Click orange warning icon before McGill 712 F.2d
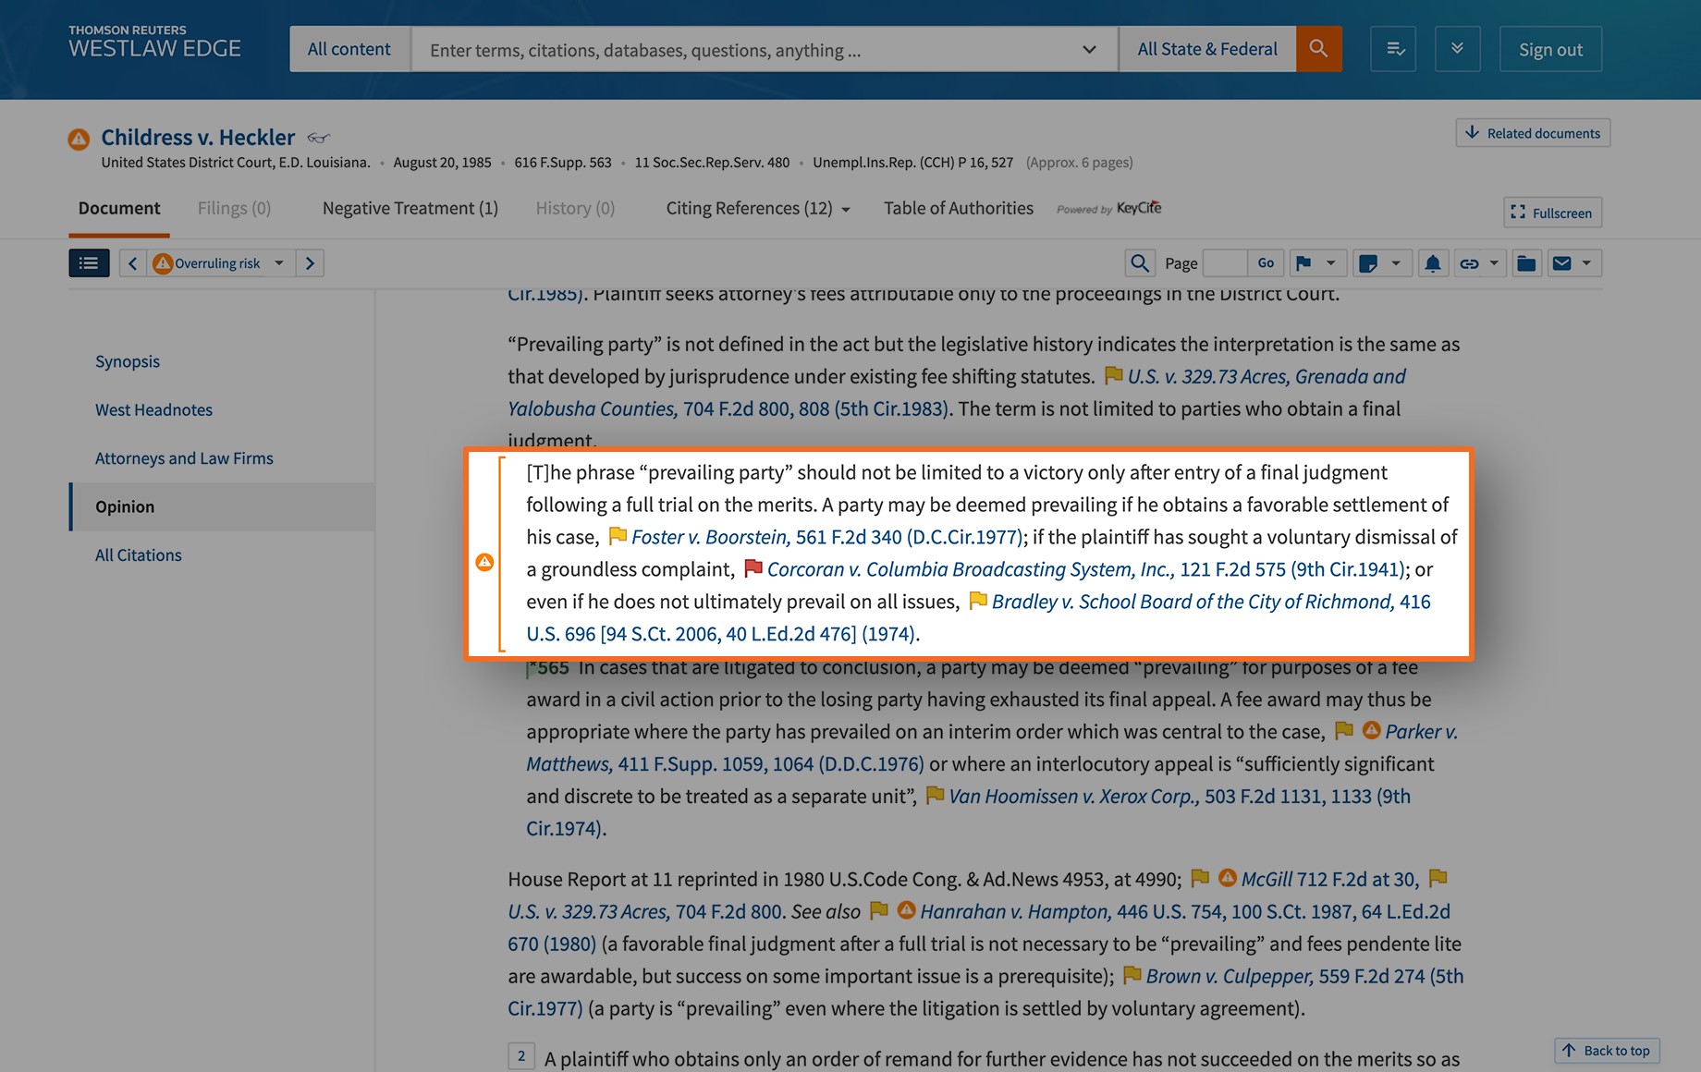 pos(1228,877)
